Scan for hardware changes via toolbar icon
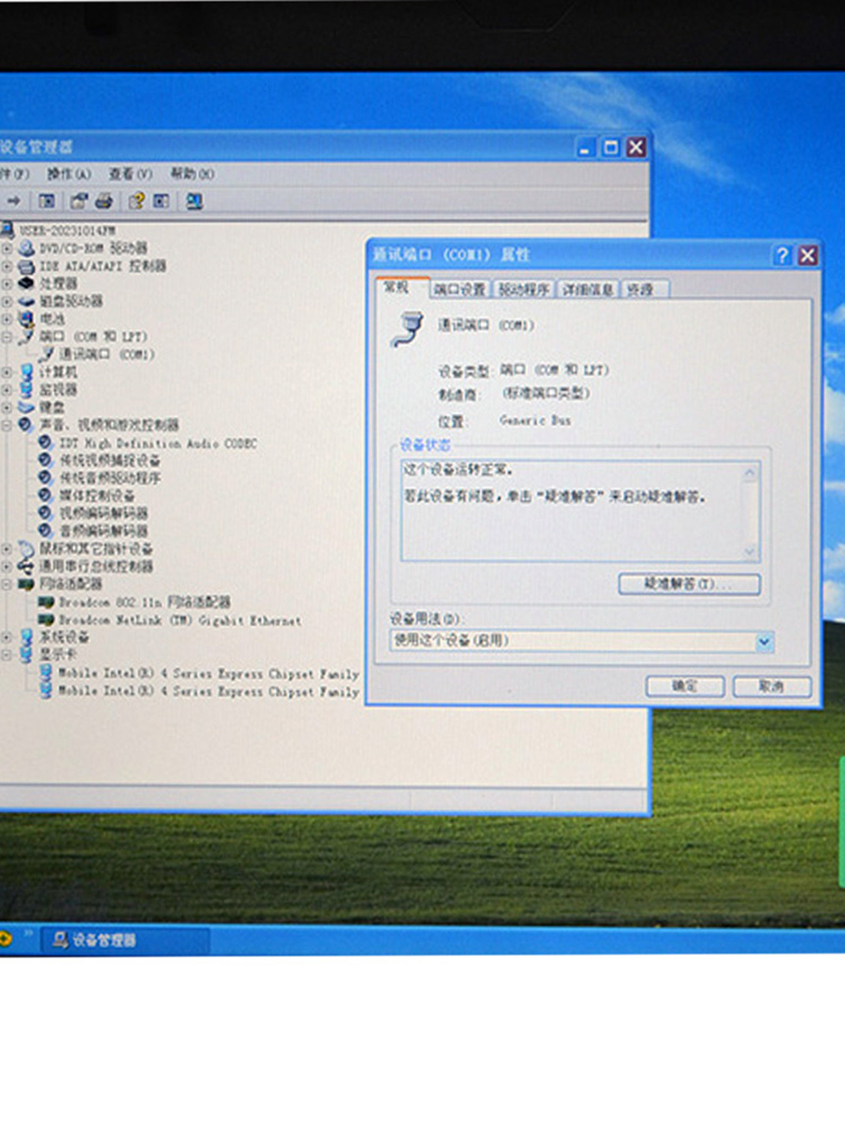The image size is (845, 1127). 194,201
